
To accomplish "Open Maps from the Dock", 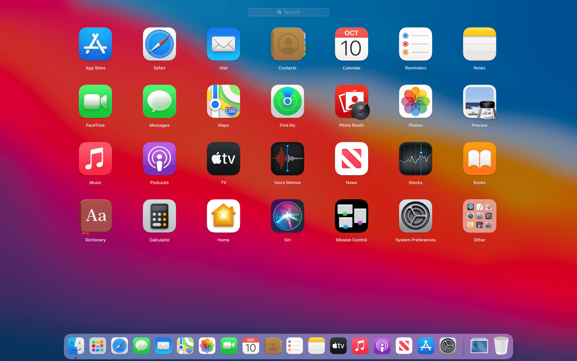I will pyautogui.click(x=185, y=346).
